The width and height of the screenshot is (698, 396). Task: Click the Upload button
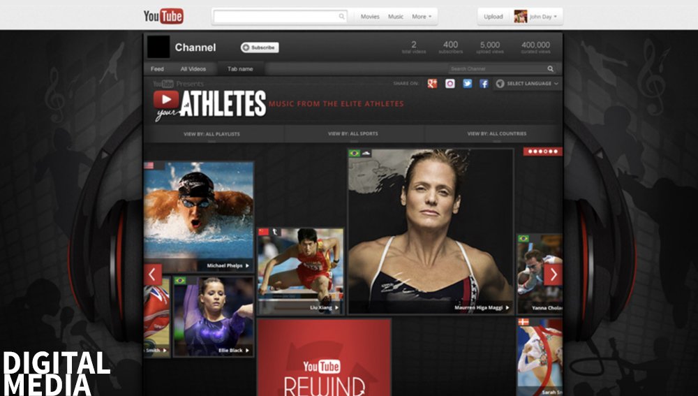493,17
